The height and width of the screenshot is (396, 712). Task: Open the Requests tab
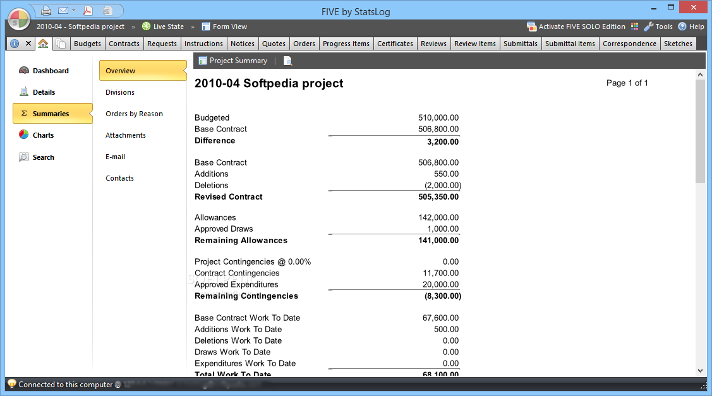point(162,44)
